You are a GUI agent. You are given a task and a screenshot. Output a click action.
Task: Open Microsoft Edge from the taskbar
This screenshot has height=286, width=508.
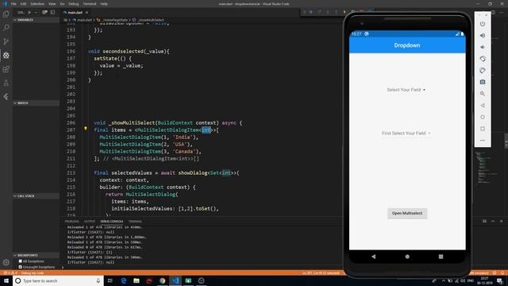pyautogui.click(x=124, y=280)
